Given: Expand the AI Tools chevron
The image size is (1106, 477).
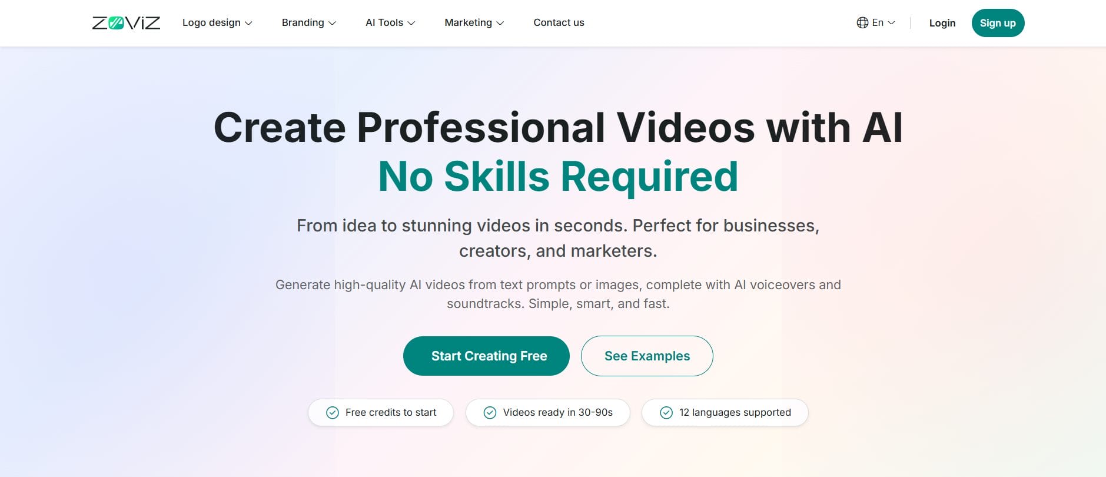Looking at the screenshot, I should (x=411, y=23).
